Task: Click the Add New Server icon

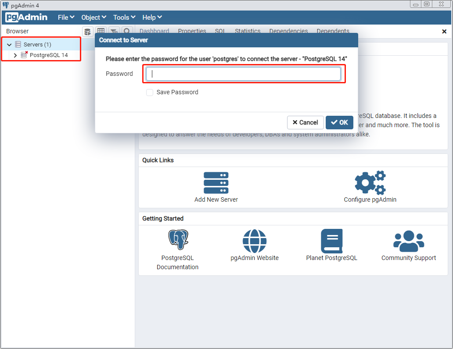Action: pos(216,183)
